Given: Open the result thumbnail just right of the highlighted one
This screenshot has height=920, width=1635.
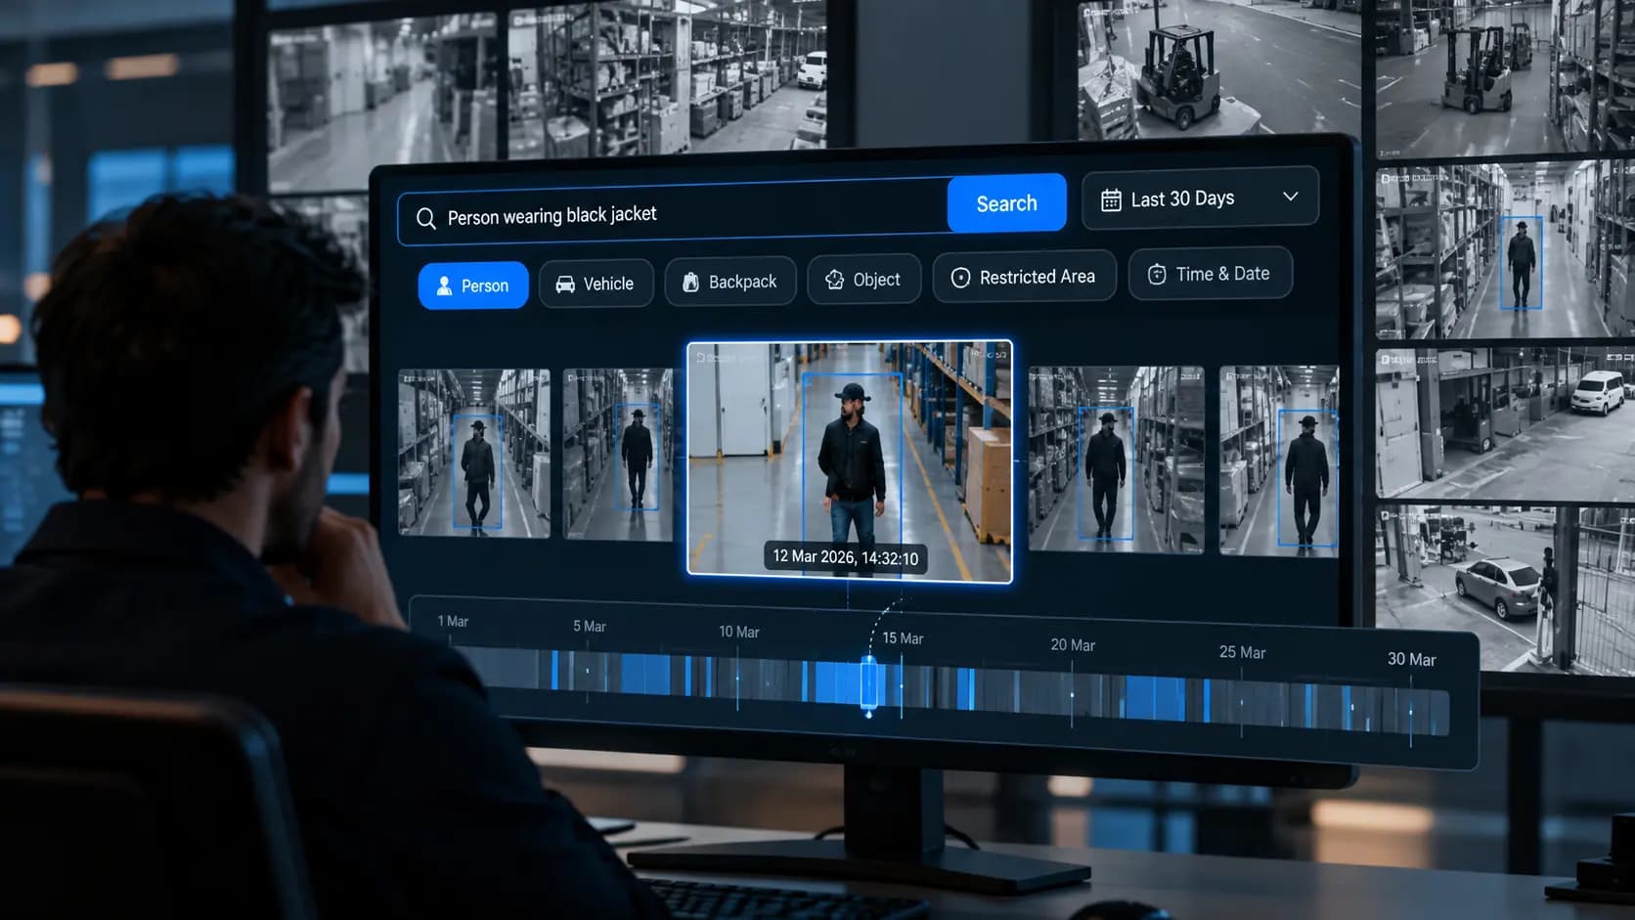Looking at the screenshot, I should coord(1116,460).
